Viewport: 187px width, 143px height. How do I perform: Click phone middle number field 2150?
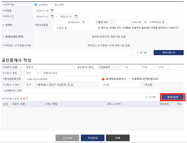(x=146, y=67)
